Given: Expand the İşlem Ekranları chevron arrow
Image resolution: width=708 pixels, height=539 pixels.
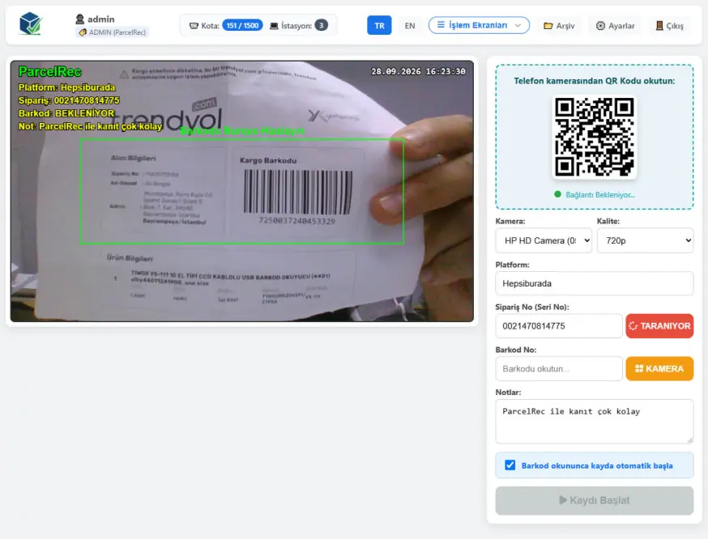Looking at the screenshot, I should [518, 25].
